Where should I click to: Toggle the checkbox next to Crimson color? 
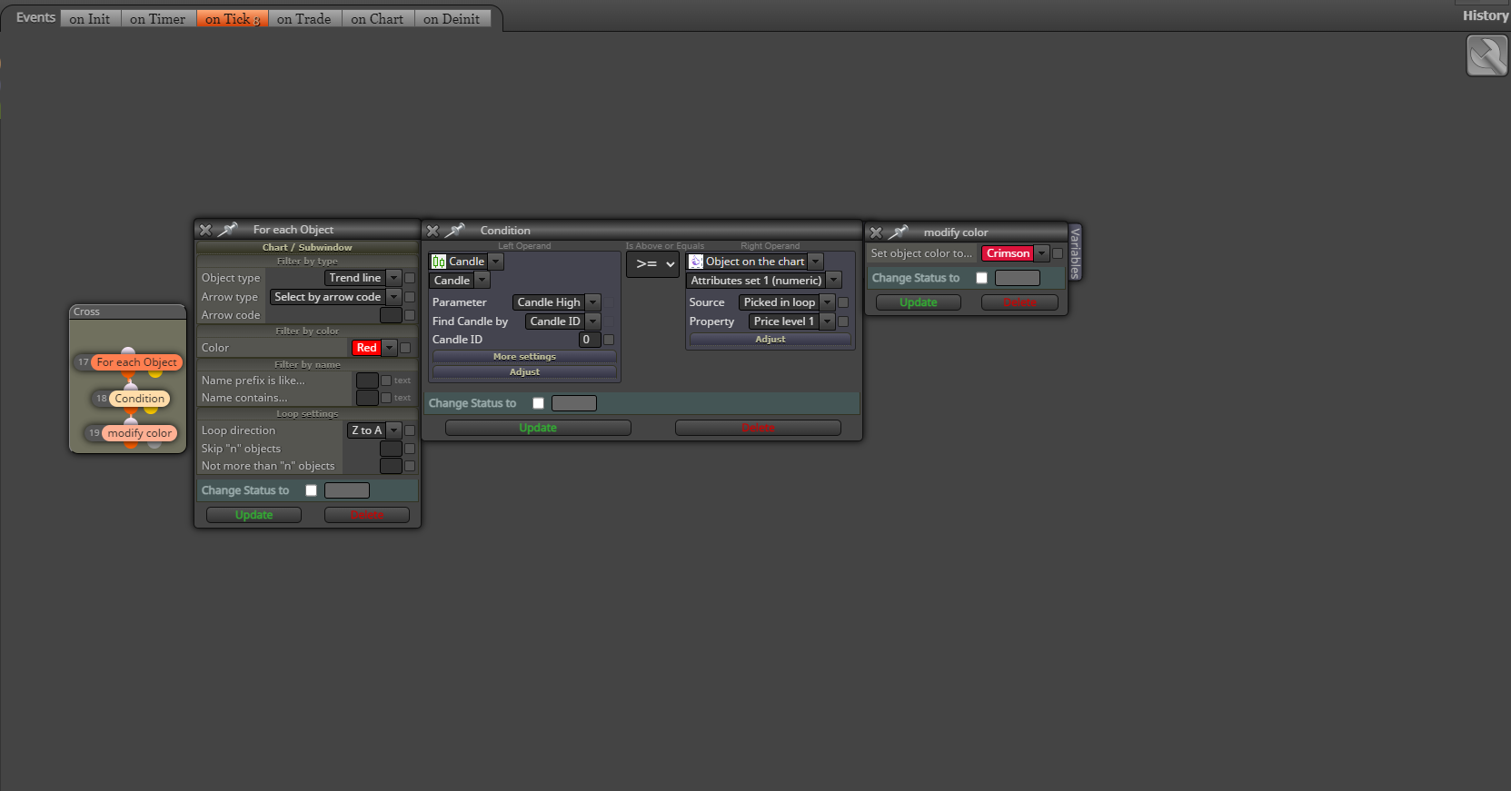coord(1058,253)
